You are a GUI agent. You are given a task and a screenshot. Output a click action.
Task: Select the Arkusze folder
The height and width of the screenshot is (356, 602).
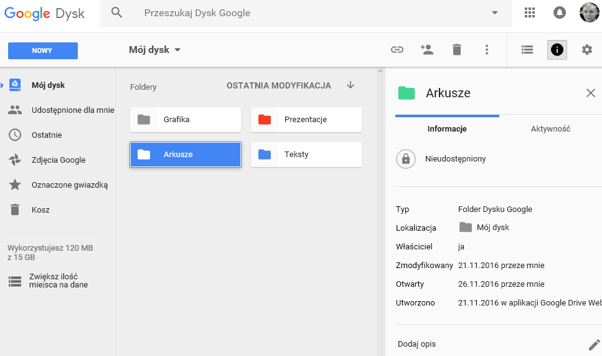pyautogui.click(x=186, y=155)
